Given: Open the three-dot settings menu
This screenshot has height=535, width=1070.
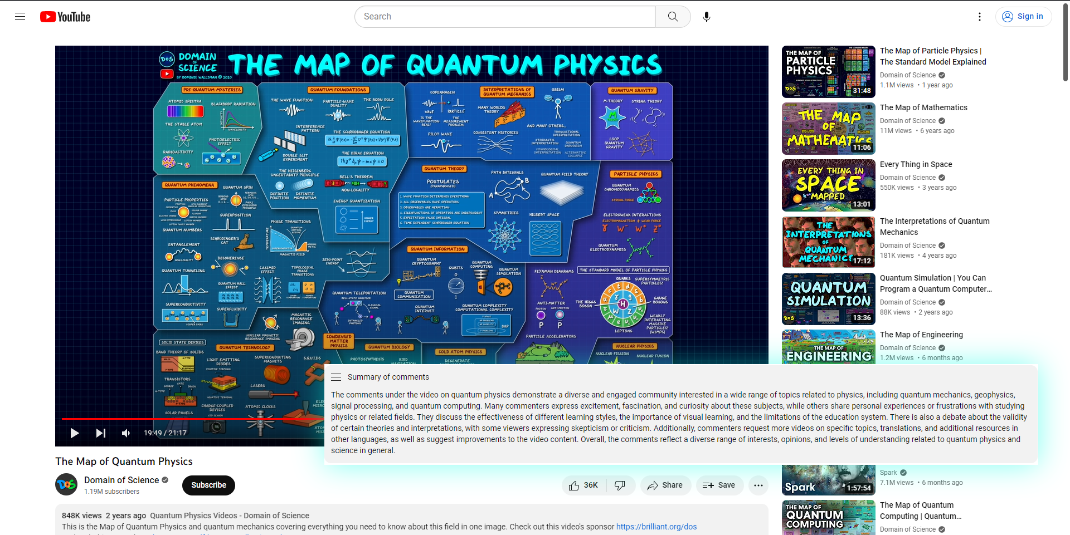Looking at the screenshot, I should (980, 17).
